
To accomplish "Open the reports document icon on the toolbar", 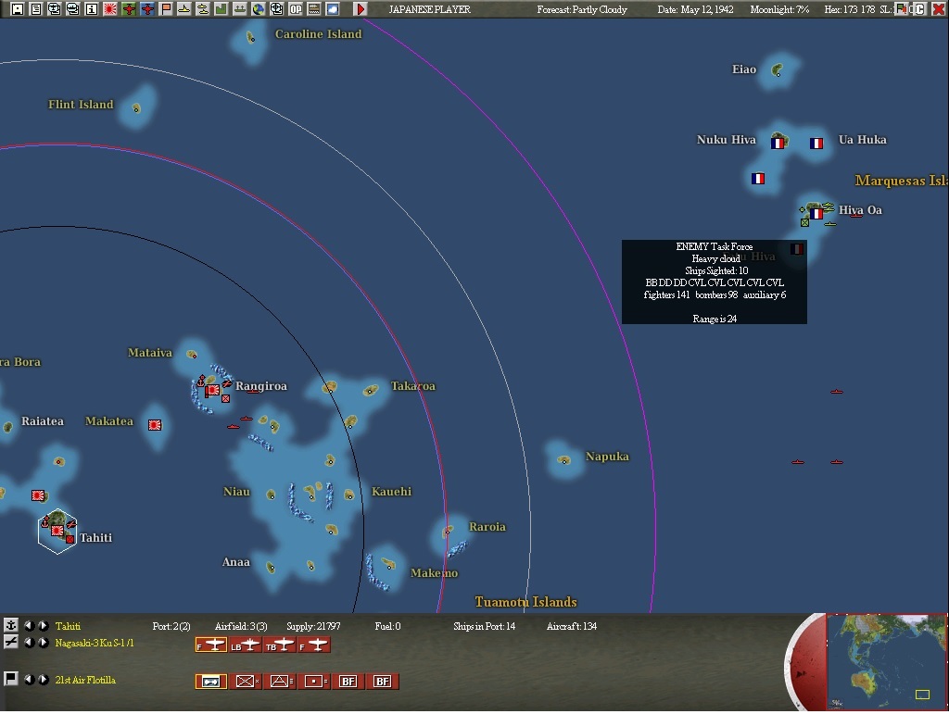I will click(x=36, y=8).
